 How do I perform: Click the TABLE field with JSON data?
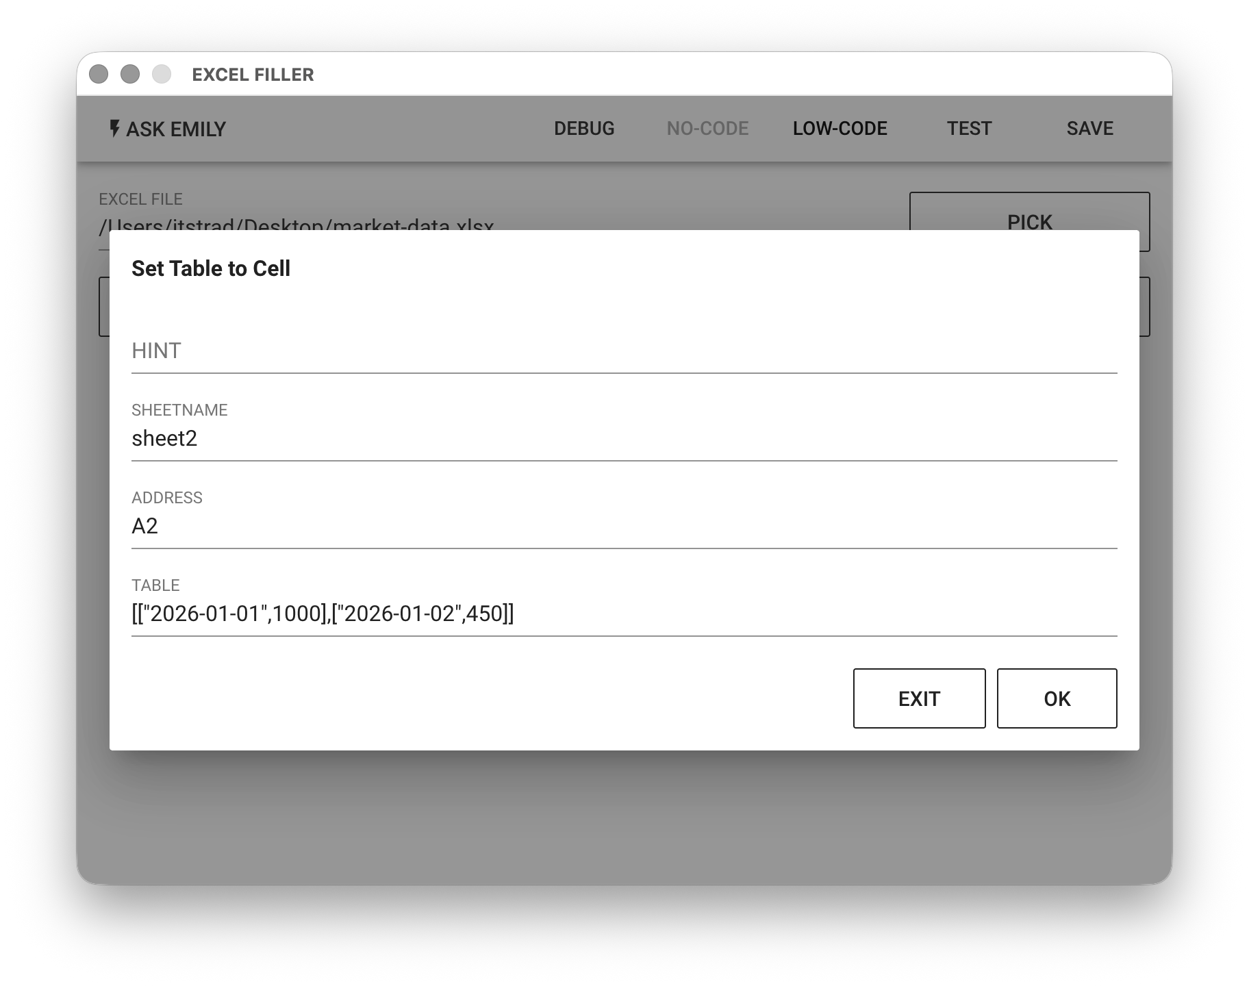[x=623, y=614]
